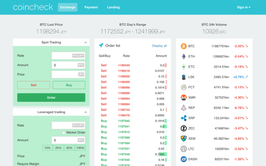Viewport: 266px width, 166px height.
Task: Open the Sign in dropdown
Action: (244, 7)
